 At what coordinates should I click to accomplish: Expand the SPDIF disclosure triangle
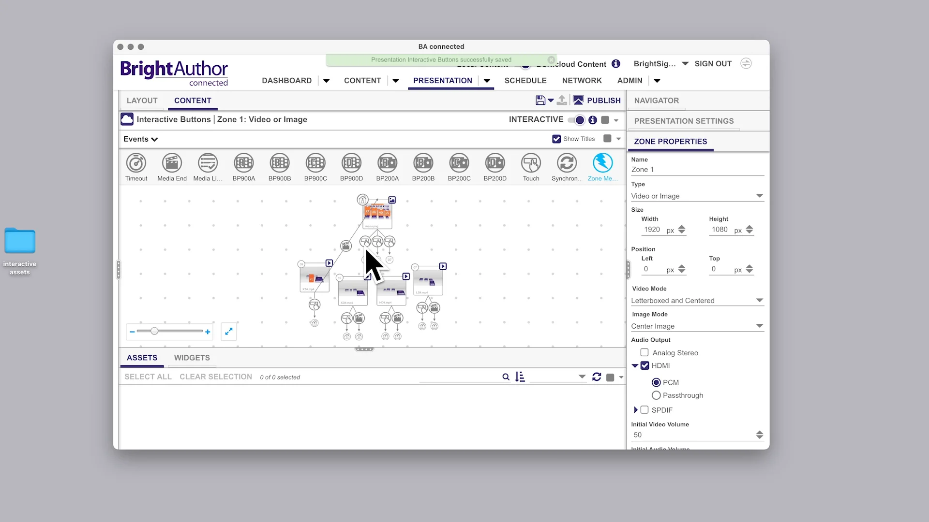tap(635, 410)
